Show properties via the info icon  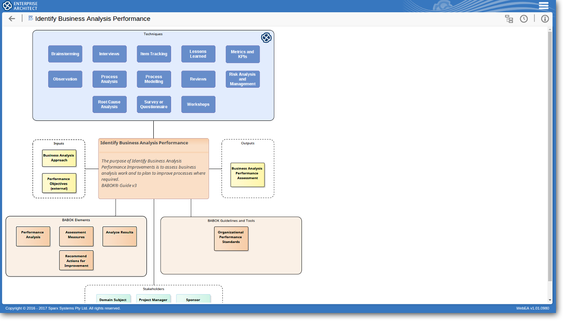[x=545, y=19]
